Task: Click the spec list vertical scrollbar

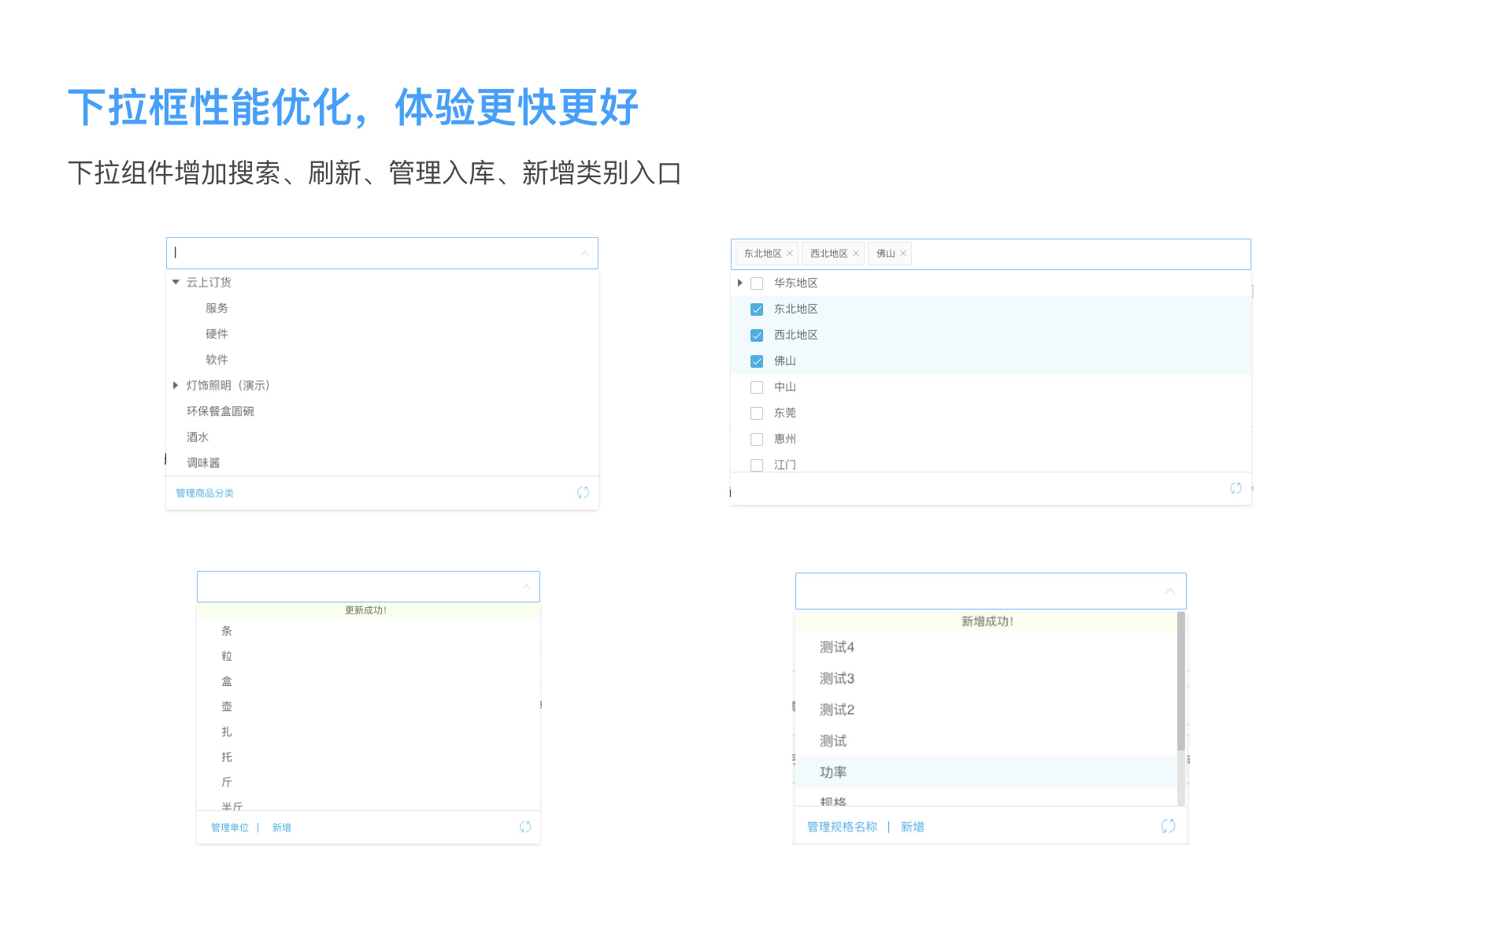Action: coord(1180,682)
